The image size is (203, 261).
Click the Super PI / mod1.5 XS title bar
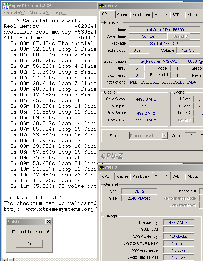tap(50, 6)
